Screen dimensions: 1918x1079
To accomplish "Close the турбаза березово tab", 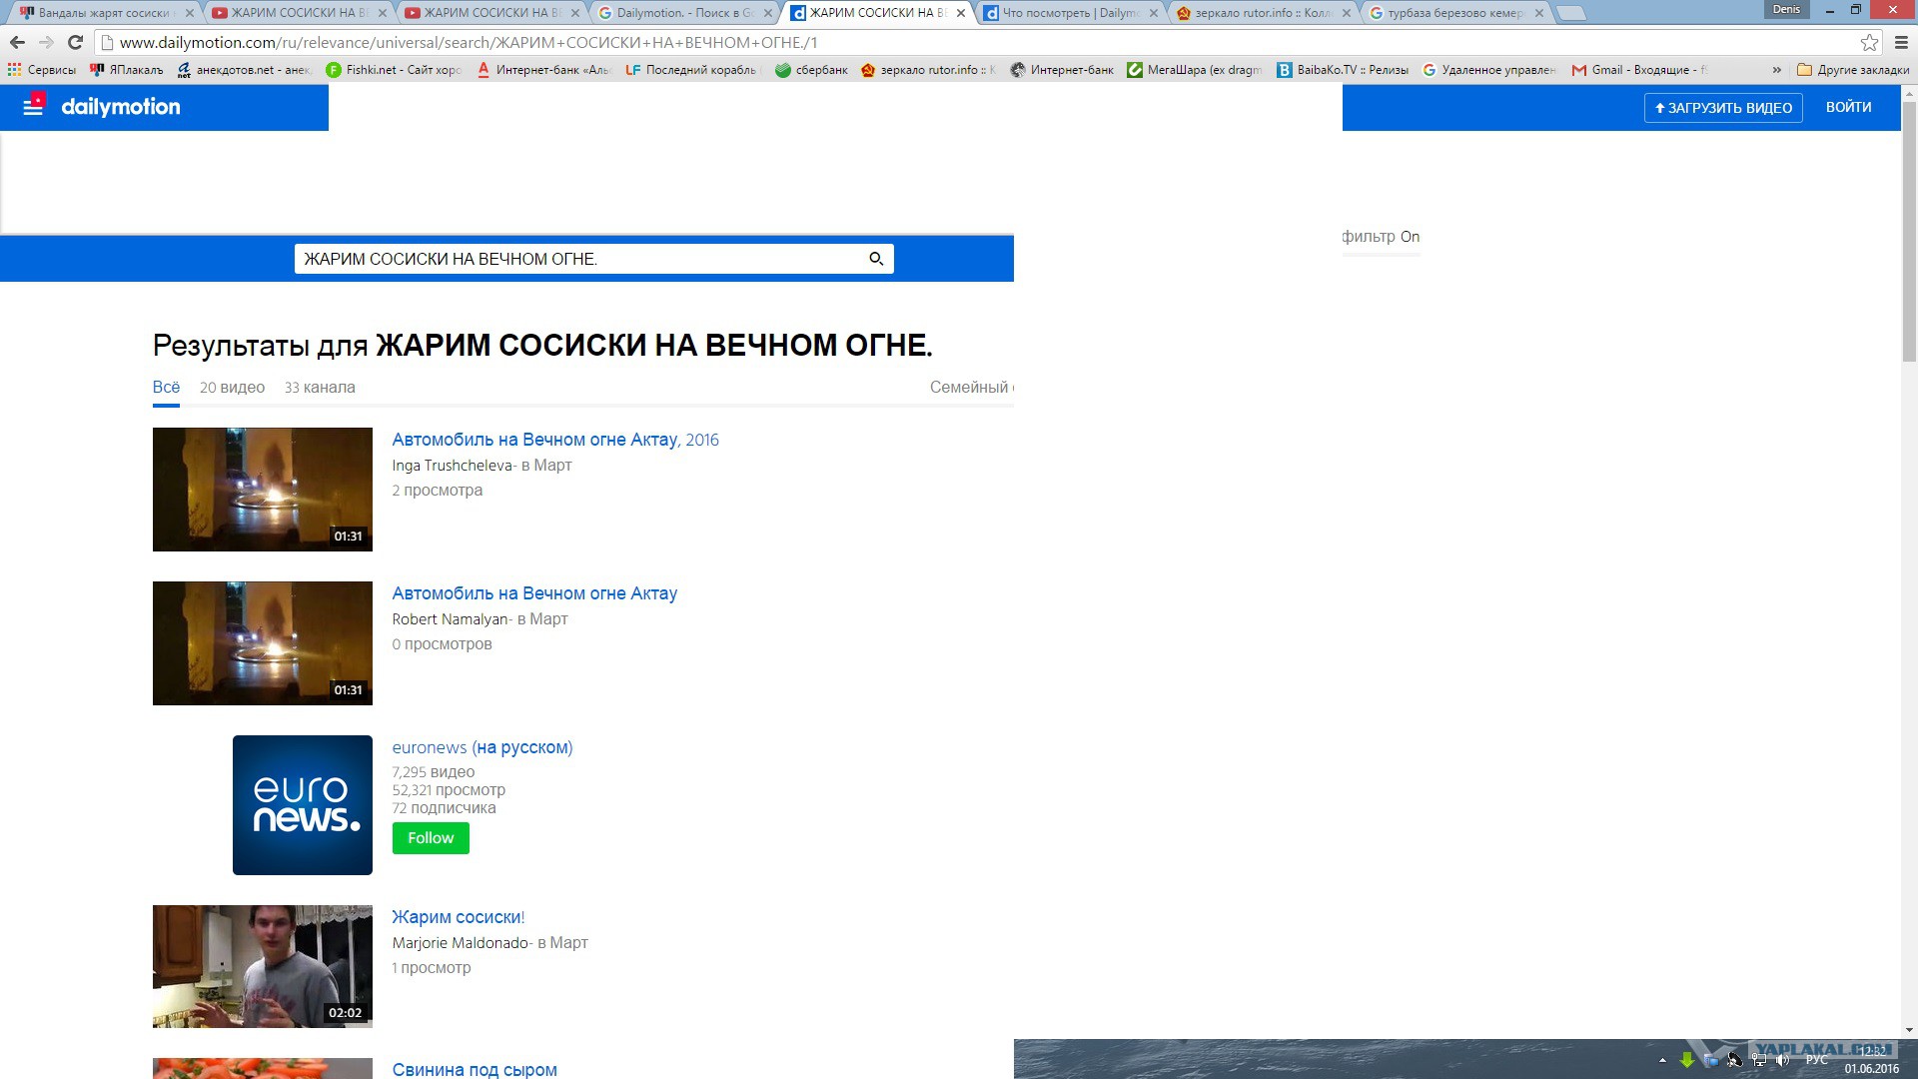I will 1539,13.
